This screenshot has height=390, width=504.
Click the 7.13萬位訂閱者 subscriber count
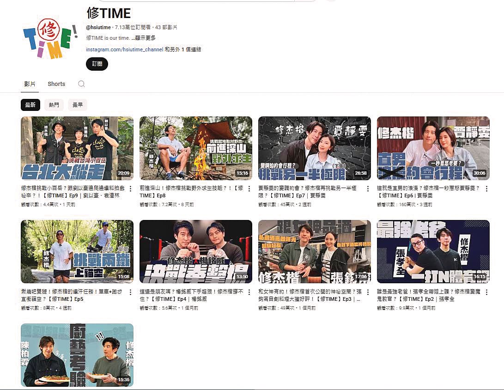point(133,27)
